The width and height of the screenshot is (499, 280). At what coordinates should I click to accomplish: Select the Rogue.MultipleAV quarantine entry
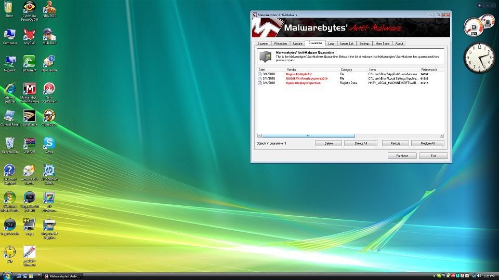pyautogui.click(x=350, y=74)
